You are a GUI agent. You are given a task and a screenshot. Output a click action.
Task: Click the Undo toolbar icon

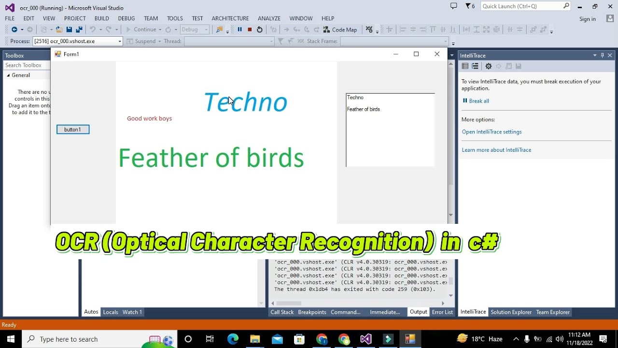[x=93, y=29]
